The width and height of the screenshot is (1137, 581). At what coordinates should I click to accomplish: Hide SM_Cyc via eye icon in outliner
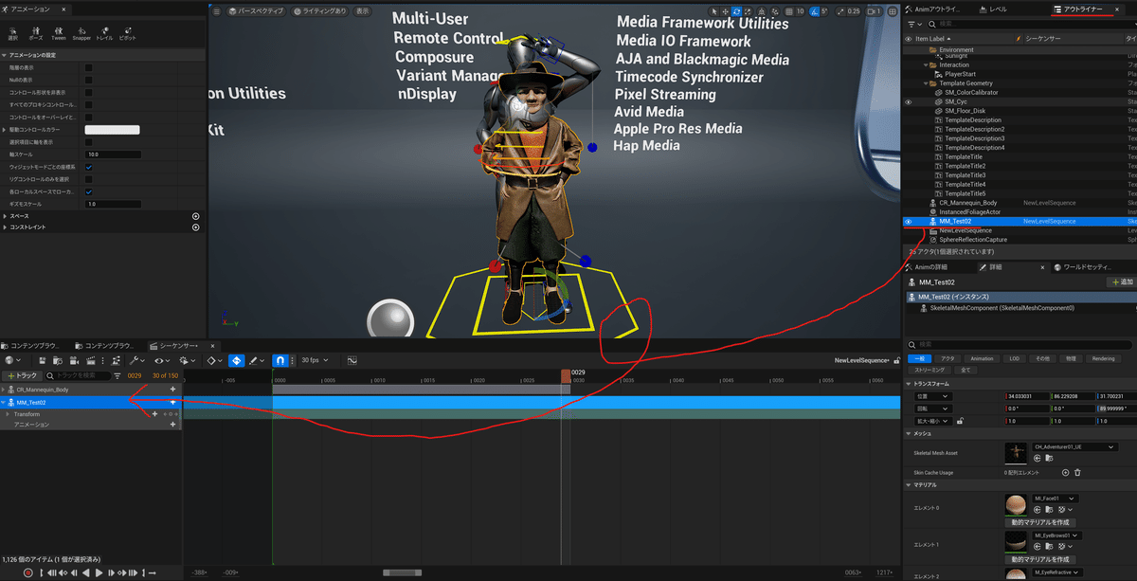coord(909,101)
